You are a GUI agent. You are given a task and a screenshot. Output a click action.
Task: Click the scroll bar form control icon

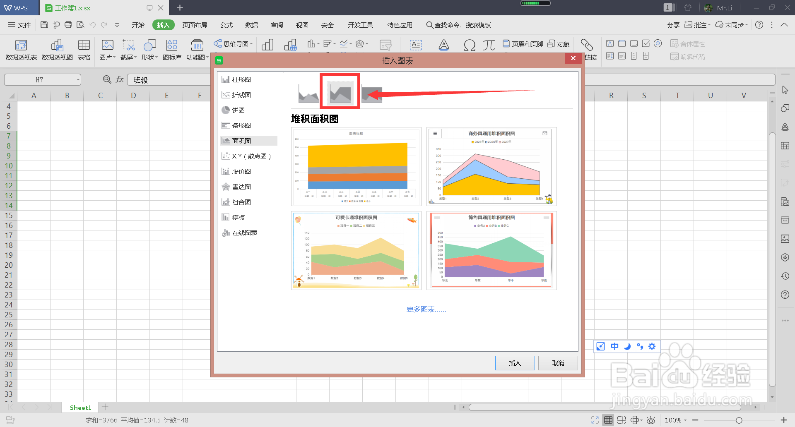pyautogui.click(x=634, y=56)
